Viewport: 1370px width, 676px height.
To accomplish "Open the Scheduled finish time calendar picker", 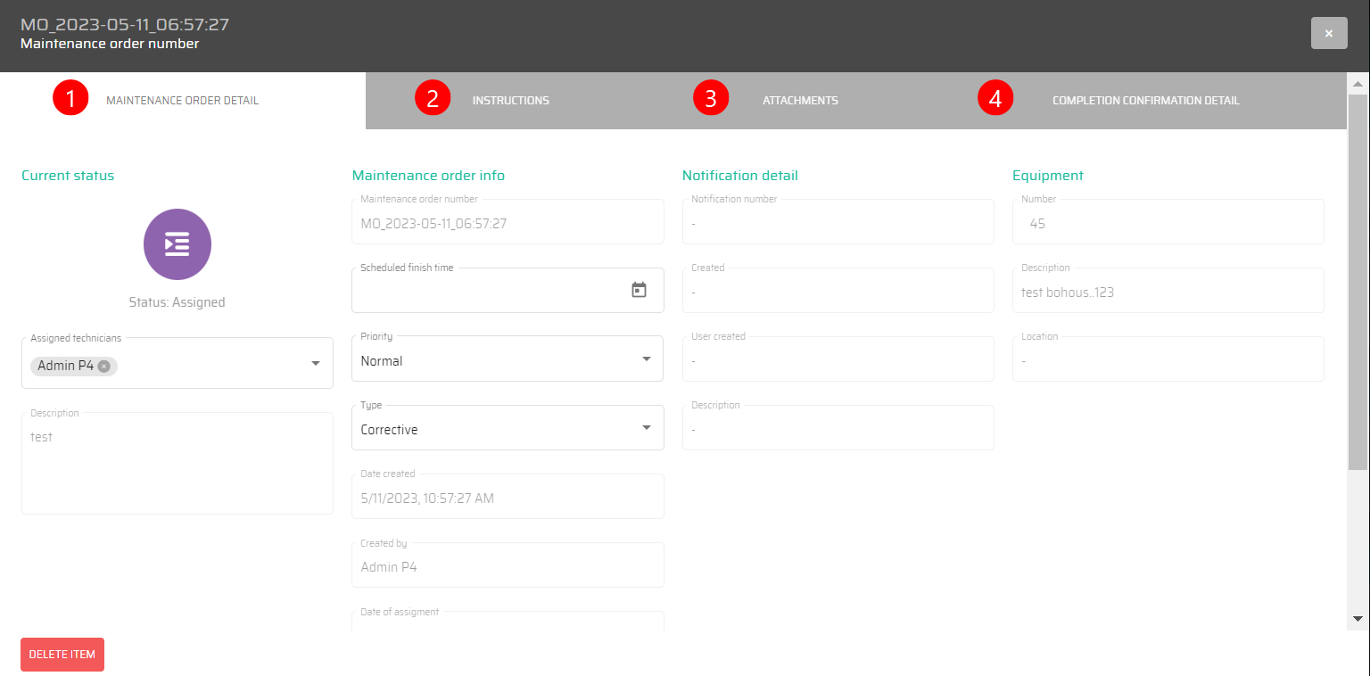I will pos(639,290).
